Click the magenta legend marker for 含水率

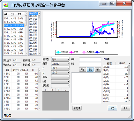(x=71, y=52)
